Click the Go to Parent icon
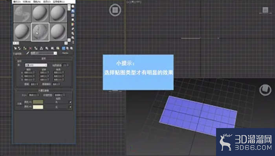This screenshot has width=275, height=156. point(67,48)
